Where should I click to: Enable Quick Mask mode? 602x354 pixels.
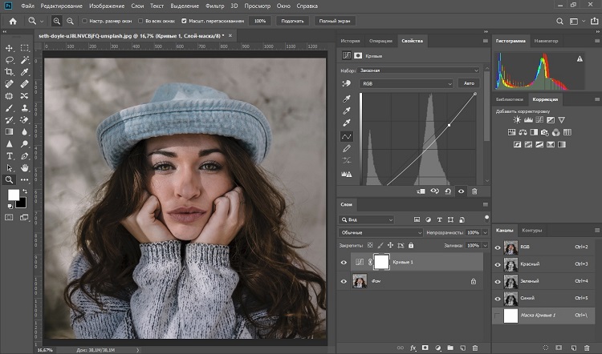pos(9,217)
